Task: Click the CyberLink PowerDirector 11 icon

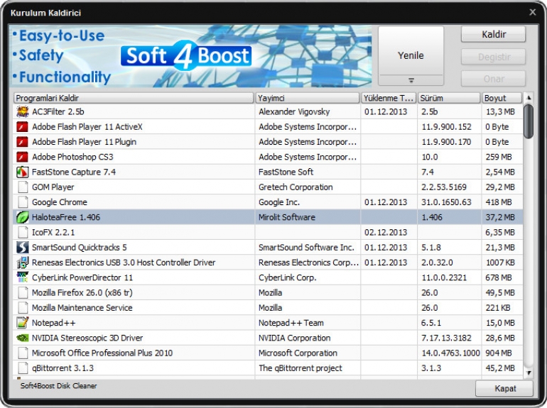Action: [x=23, y=277]
